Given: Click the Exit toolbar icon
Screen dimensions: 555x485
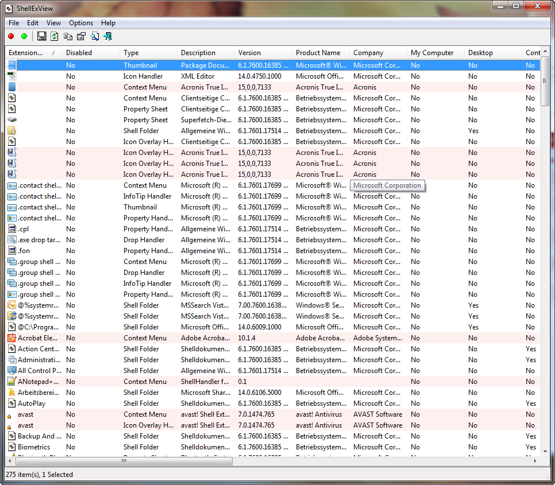Looking at the screenshot, I should 108,36.
